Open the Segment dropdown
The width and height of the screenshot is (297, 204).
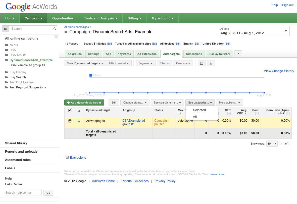point(145,63)
